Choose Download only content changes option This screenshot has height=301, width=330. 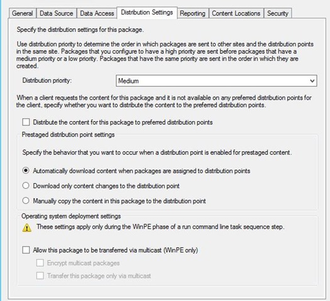(26, 186)
